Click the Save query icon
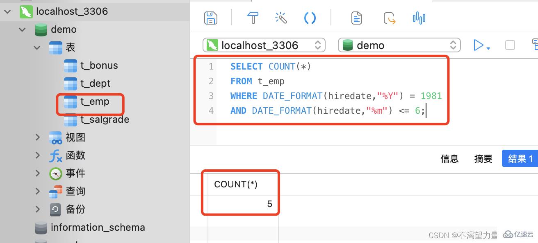The image size is (538, 243). click(x=211, y=18)
